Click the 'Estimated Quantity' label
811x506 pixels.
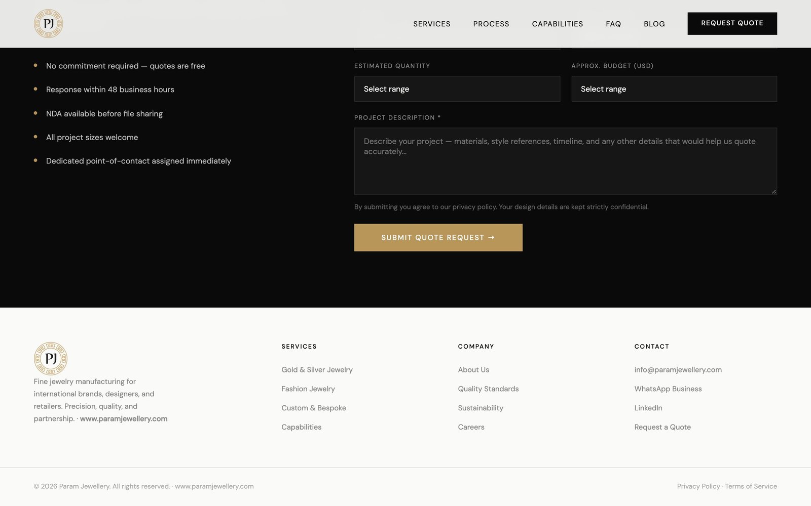[392, 66]
